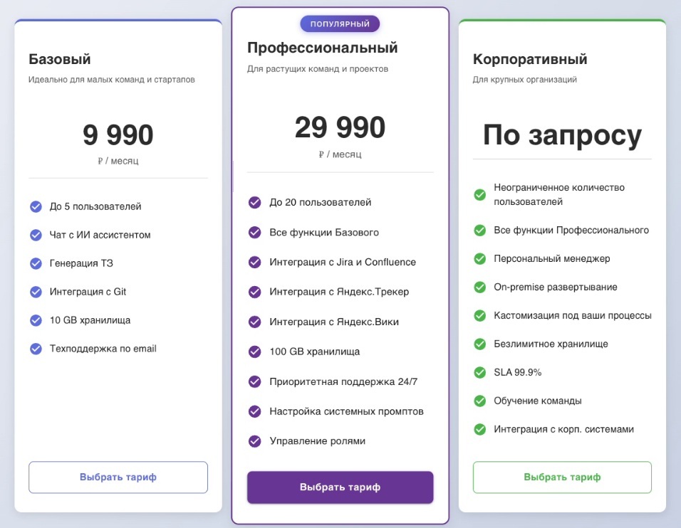Click "Настройка системных промптов" feature text
The height and width of the screenshot is (528, 681).
point(346,411)
